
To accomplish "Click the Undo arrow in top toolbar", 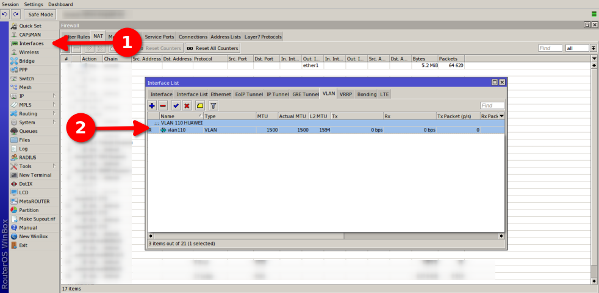I will coord(5,14).
